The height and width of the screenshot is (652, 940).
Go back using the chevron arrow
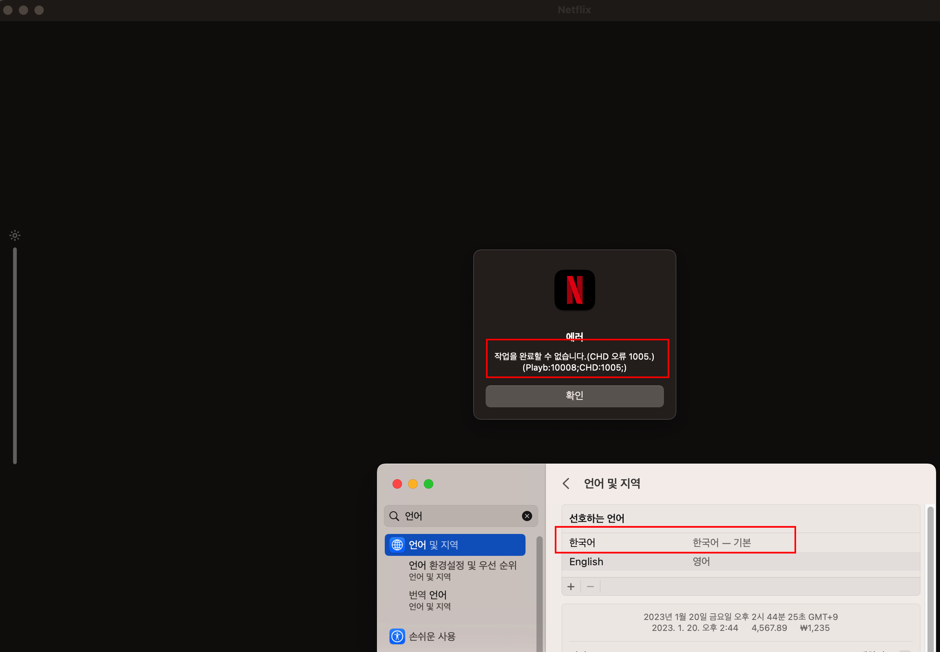click(x=566, y=483)
